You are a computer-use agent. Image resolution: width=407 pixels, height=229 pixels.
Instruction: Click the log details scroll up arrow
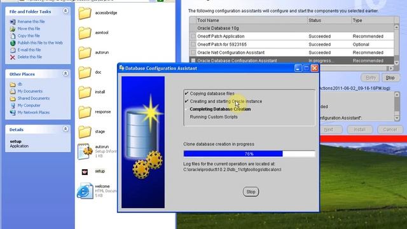tap(397, 95)
